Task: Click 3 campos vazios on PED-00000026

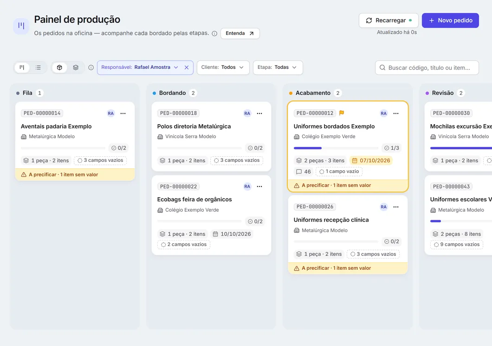Action: 373,254
